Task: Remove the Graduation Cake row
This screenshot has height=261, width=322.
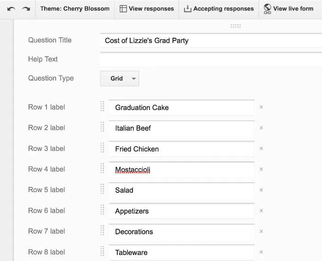Action: (x=261, y=107)
